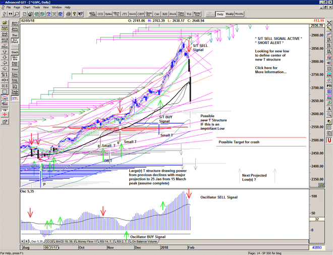Click the Mov Avg study button
The width and height of the screenshot is (333, 255).
tap(15, 59)
